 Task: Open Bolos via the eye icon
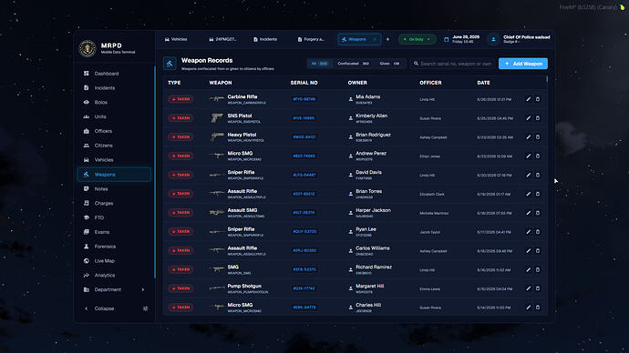tap(87, 103)
